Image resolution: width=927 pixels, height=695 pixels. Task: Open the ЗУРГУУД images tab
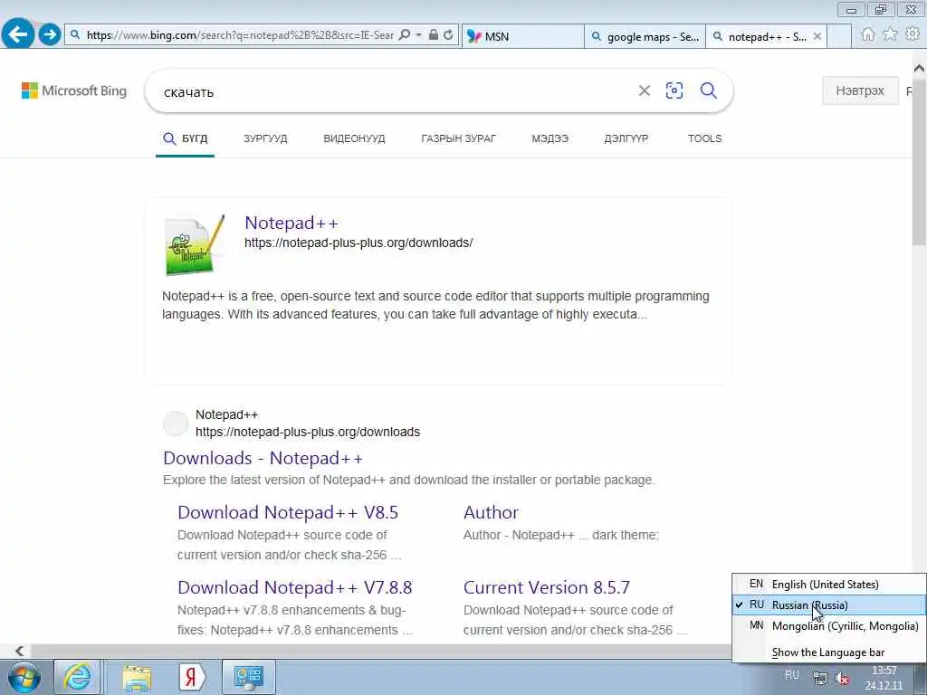click(x=265, y=138)
